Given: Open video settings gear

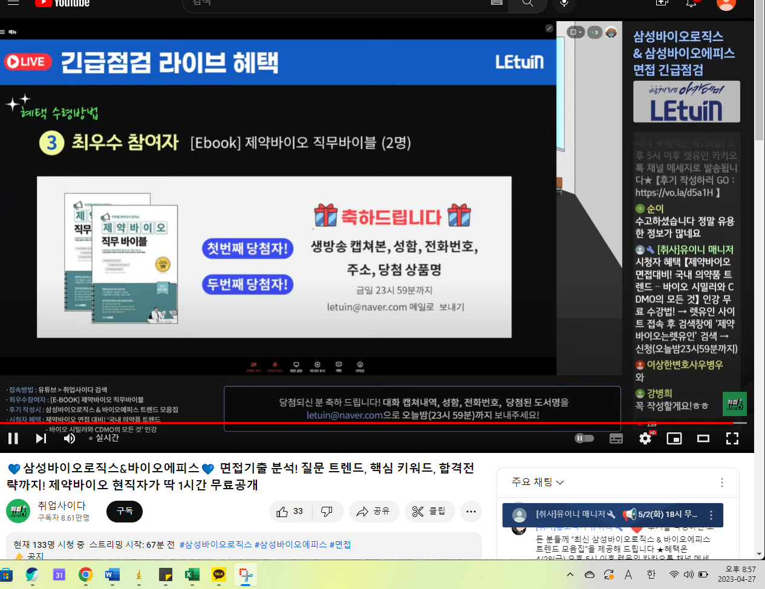Looking at the screenshot, I should tap(645, 439).
